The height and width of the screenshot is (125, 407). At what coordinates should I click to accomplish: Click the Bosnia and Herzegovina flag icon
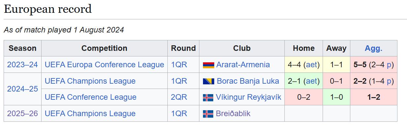pos(208,81)
